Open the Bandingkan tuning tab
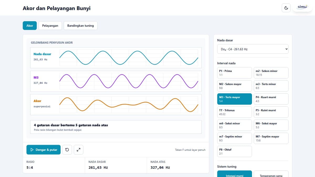The height and width of the screenshot is (177, 315). 81,26
